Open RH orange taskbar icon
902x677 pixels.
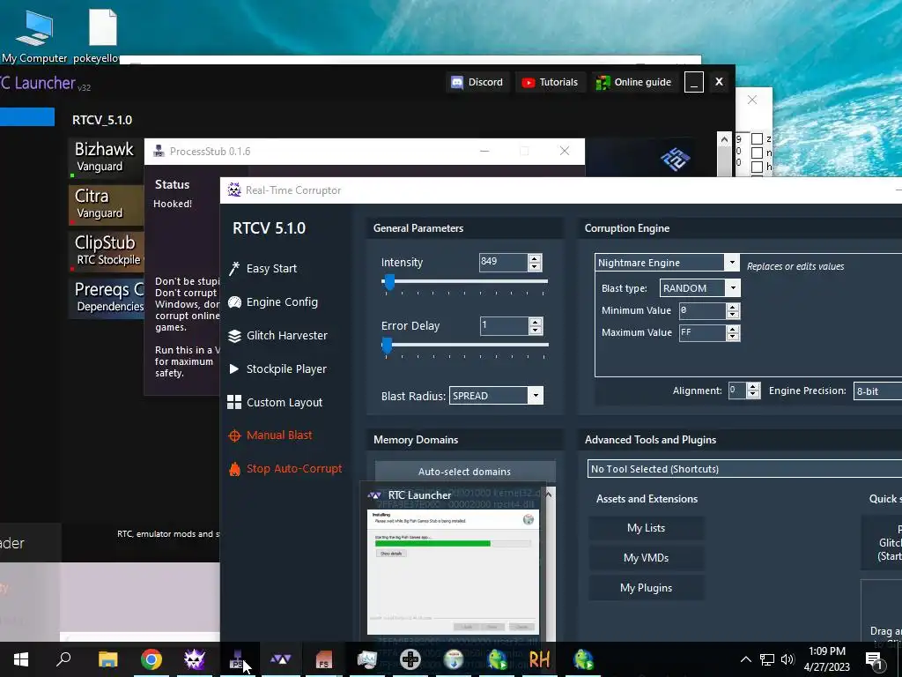click(x=540, y=659)
